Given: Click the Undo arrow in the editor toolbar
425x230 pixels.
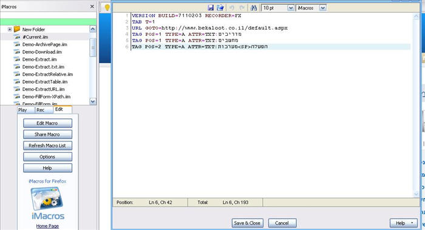Looking at the screenshot, I should tap(232, 8).
